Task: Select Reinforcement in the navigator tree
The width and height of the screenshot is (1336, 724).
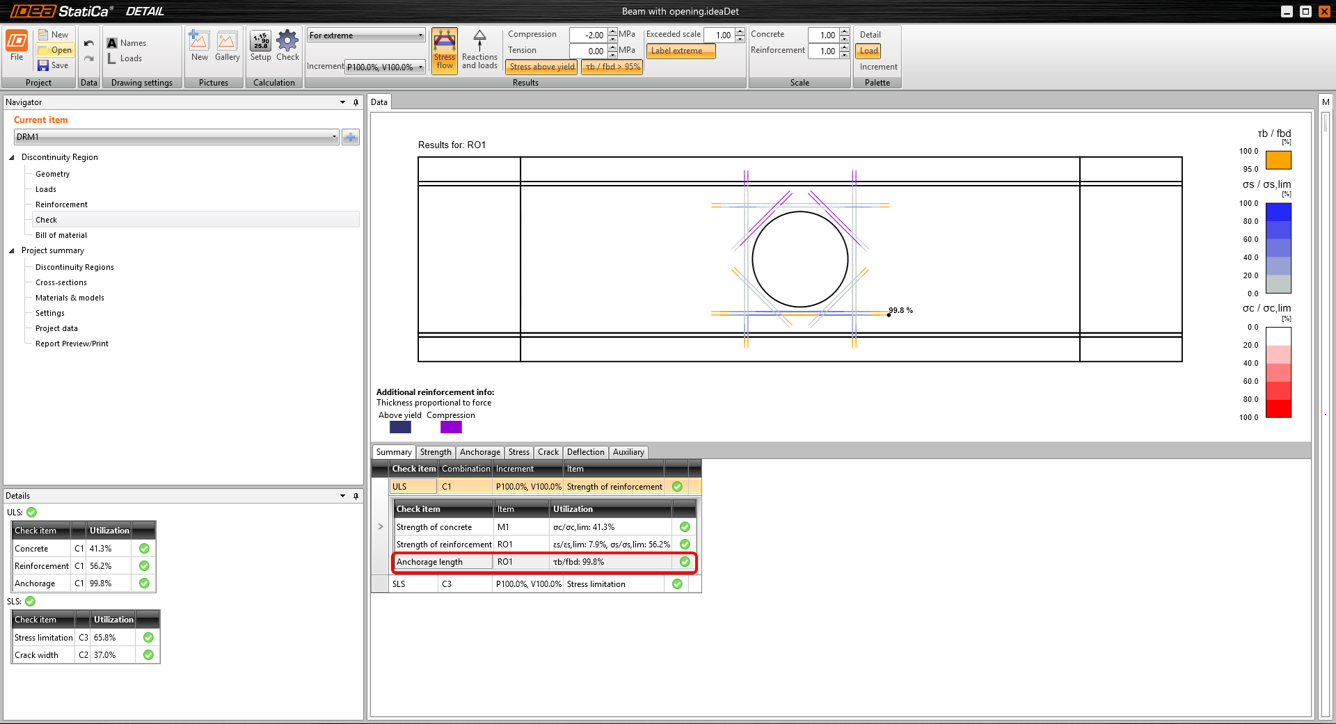Action: coord(61,204)
